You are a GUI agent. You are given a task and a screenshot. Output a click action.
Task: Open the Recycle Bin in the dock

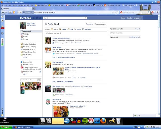[118, 121]
